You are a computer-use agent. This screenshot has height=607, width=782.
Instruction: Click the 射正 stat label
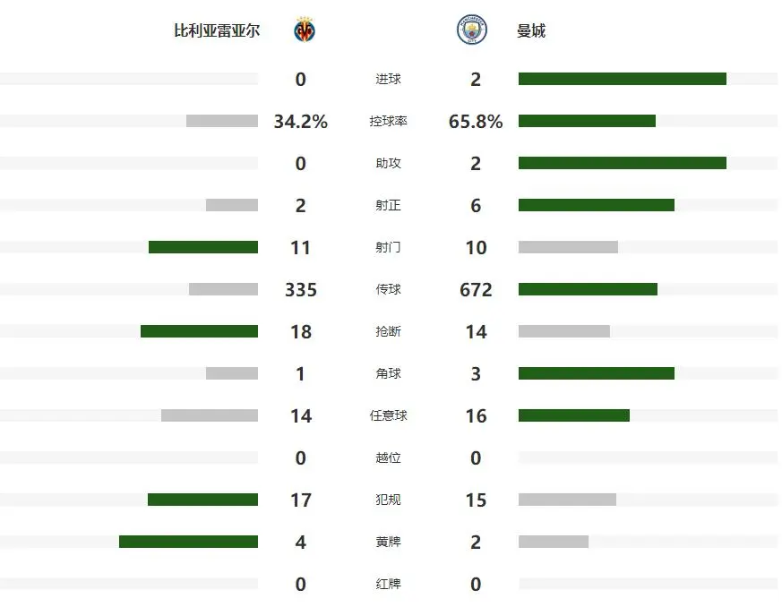pyautogui.click(x=388, y=205)
